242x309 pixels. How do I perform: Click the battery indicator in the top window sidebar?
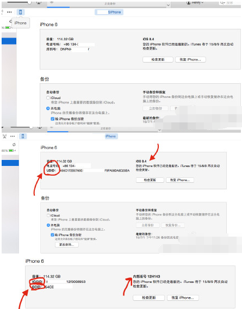[x=8, y=27]
